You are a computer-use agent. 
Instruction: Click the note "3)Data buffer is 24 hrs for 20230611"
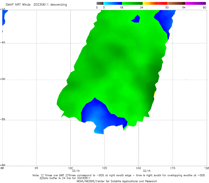tap(65, 178)
